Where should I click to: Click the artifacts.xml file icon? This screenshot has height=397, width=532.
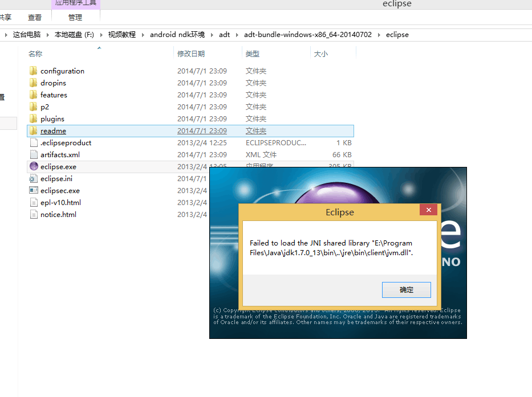[x=34, y=154]
